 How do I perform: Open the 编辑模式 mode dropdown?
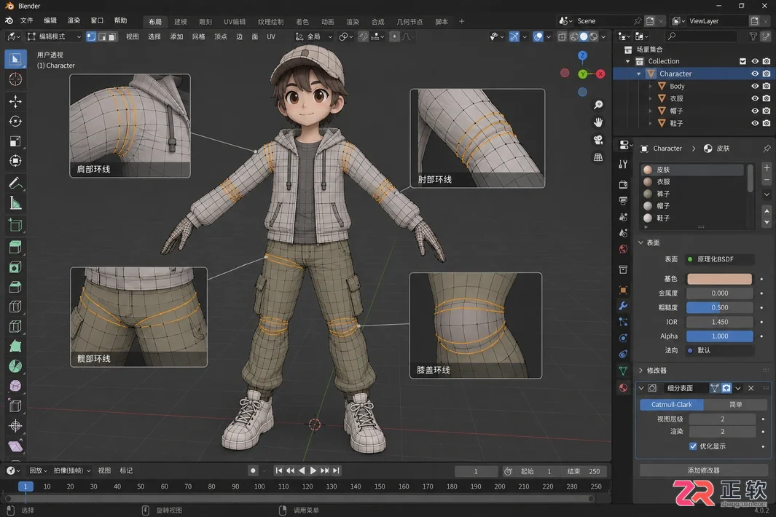point(53,36)
